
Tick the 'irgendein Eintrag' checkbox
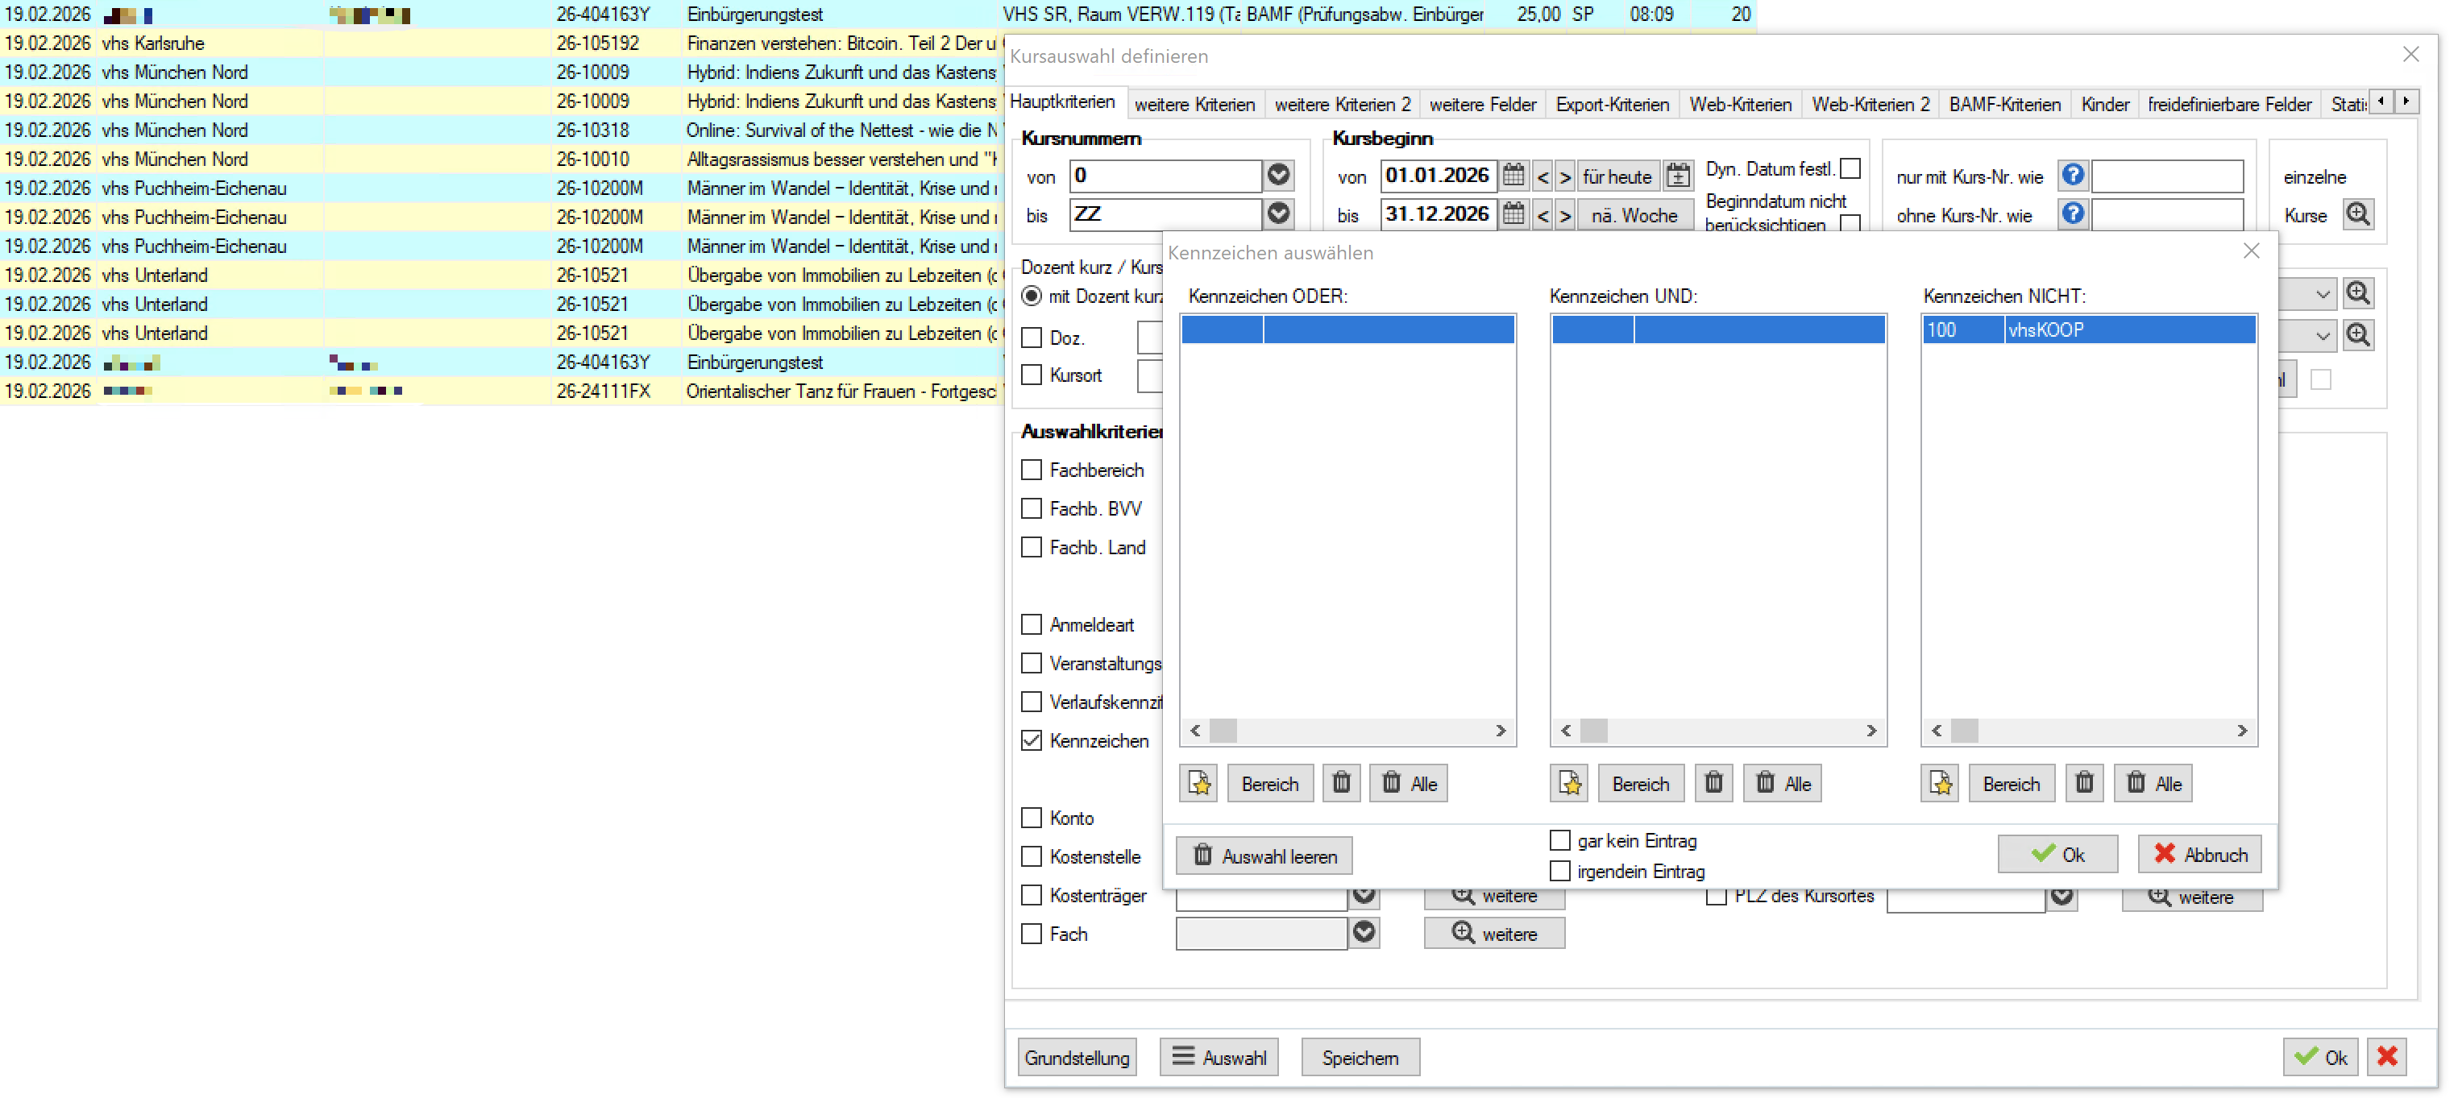[1560, 871]
